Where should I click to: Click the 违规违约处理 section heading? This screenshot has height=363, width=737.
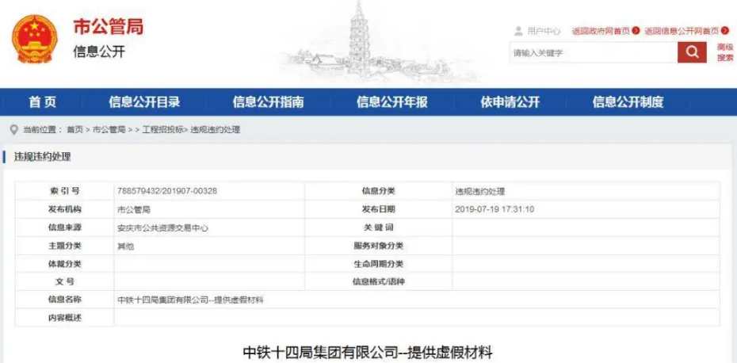(x=42, y=157)
